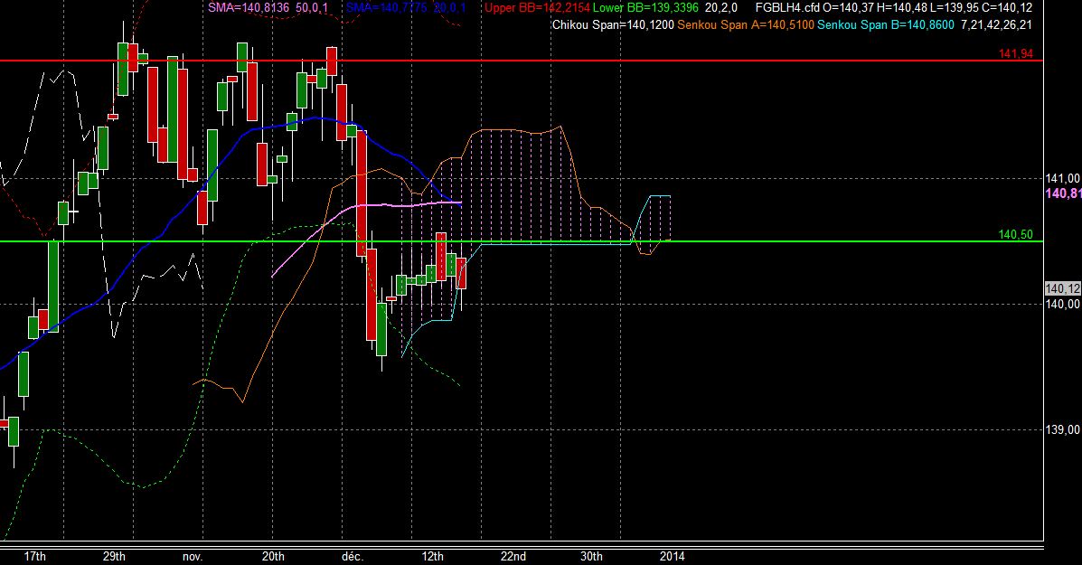The image size is (1082, 565).
Task: Click the Senkou Span B=140,8600 label
Action: click(886, 24)
